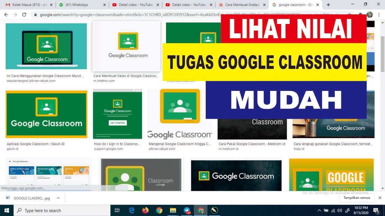Open the classroom dashboard screenshot thumbnail
The width and height of the screenshot is (385, 216).
pos(49,174)
